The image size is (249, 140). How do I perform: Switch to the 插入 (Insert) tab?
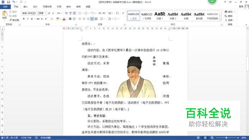(26, 7)
